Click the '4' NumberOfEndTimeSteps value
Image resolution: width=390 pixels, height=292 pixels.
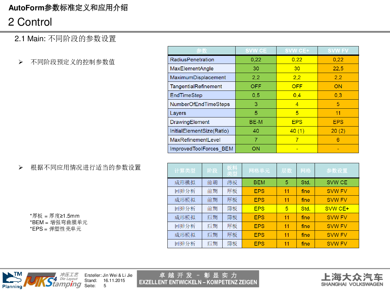pyautogui.click(x=297, y=104)
